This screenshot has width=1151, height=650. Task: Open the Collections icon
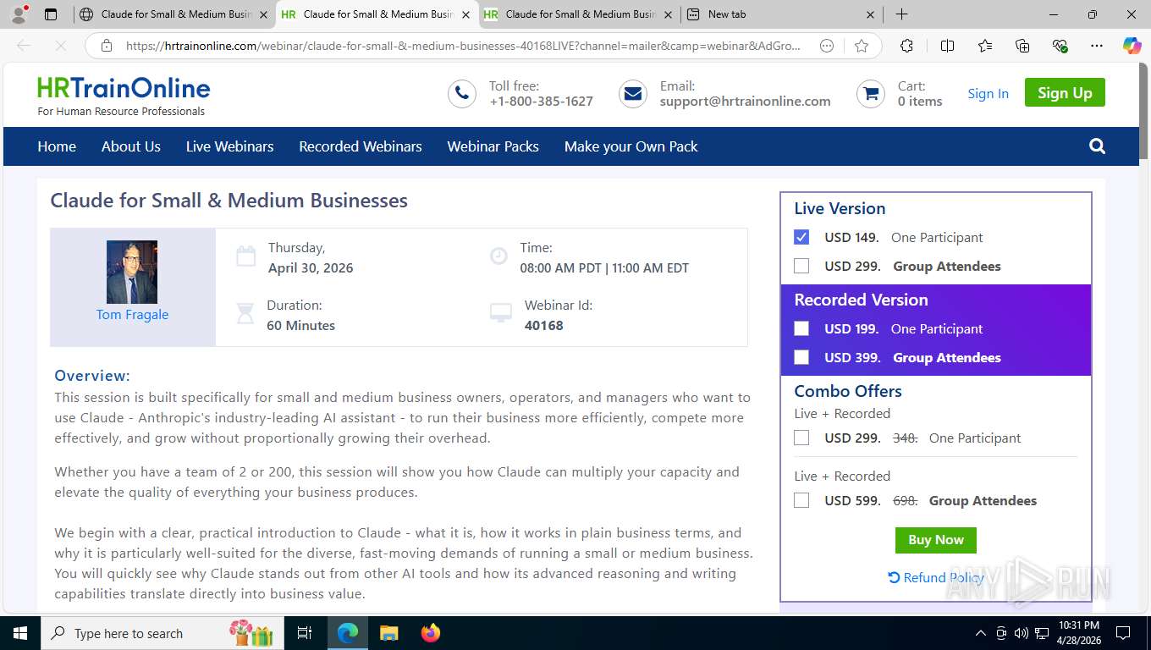[x=1022, y=47]
